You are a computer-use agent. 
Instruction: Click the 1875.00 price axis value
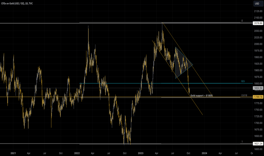point(258,77)
